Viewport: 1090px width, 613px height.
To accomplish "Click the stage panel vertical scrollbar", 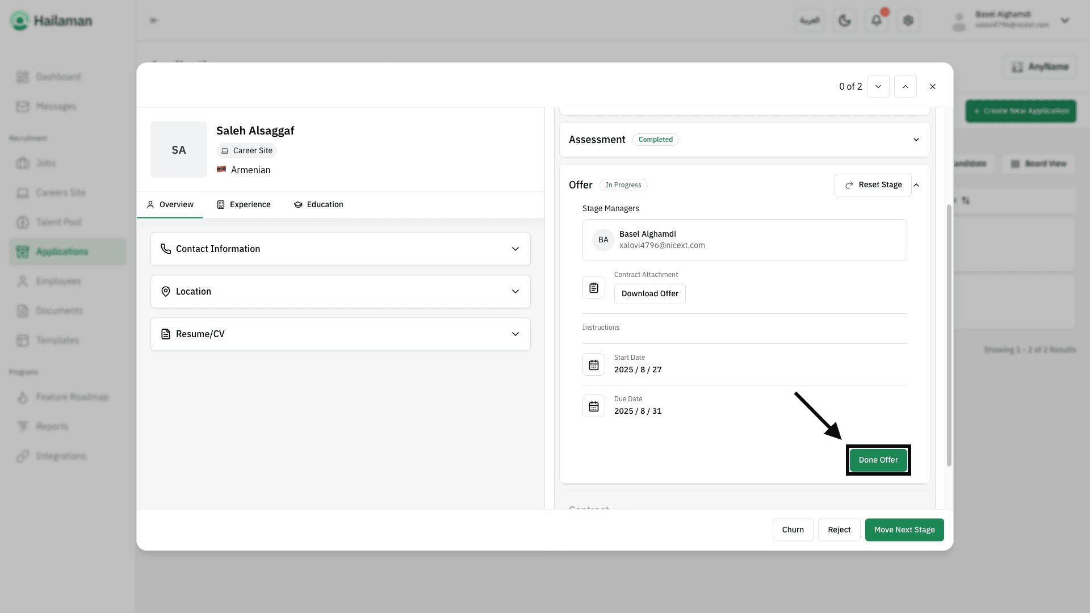I will tap(949, 335).
